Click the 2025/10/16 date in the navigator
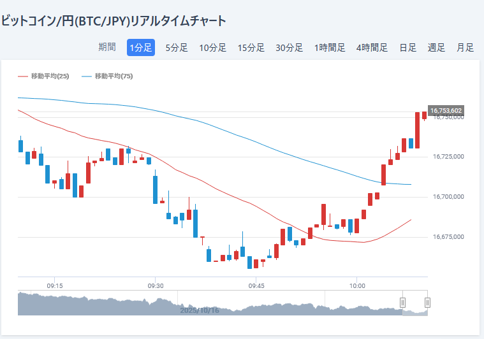The height and width of the screenshot is (339, 484). pyautogui.click(x=199, y=310)
